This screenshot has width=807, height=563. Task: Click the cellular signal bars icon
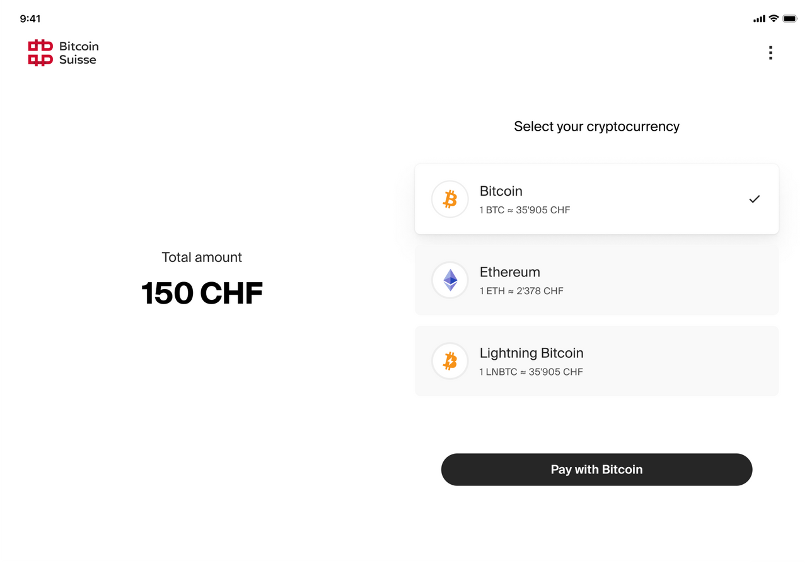point(759,19)
